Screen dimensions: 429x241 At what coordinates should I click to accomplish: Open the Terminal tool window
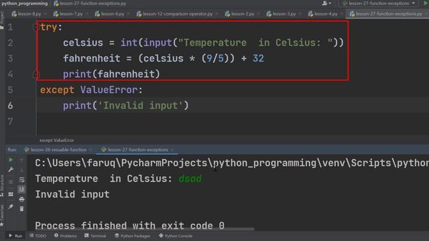pos(95,236)
